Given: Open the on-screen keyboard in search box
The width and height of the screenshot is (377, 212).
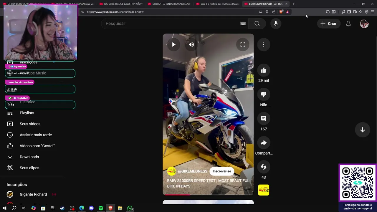Looking at the screenshot, I should (x=243, y=24).
